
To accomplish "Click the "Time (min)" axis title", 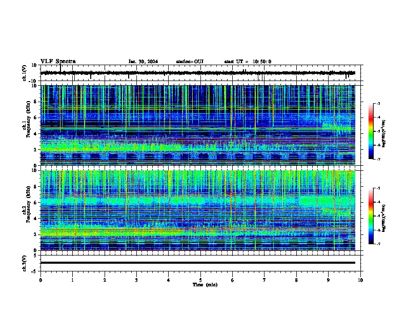I will pyautogui.click(x=205, y=285).
